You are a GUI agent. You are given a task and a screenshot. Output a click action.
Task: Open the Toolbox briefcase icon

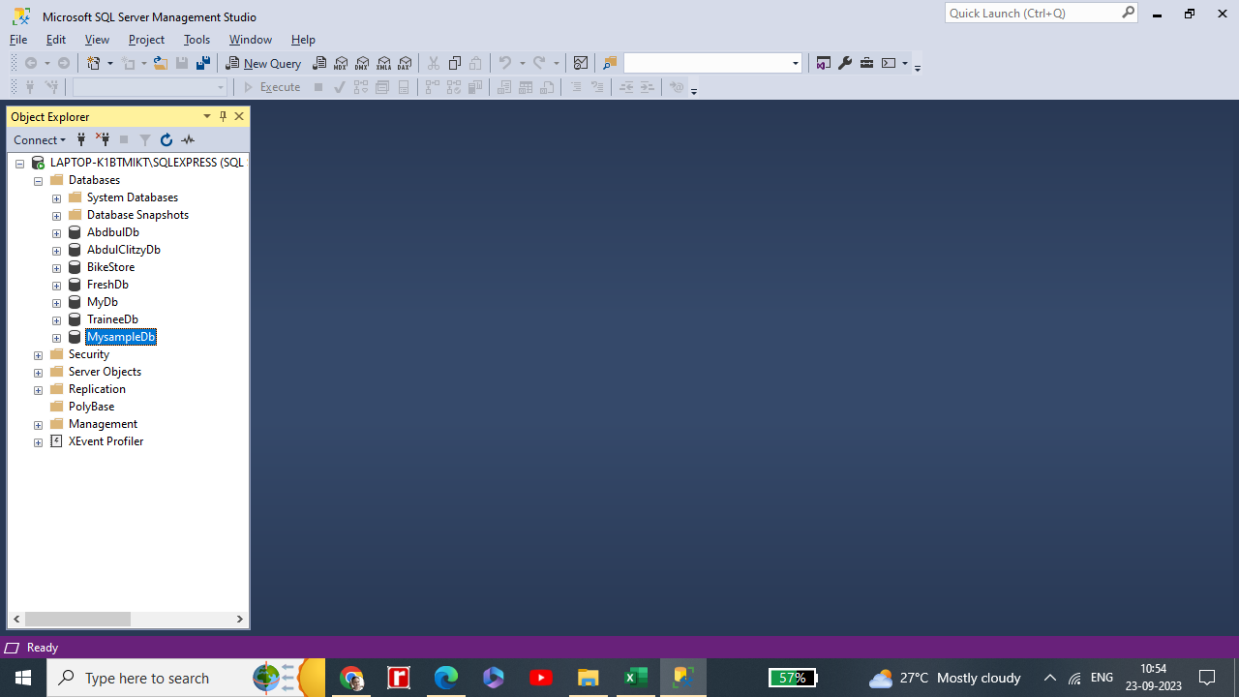[866, 63]
